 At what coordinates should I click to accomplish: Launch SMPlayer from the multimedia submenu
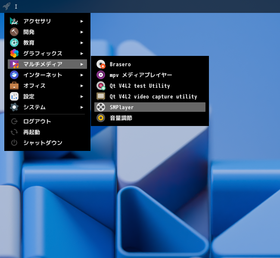click(150, 107)
